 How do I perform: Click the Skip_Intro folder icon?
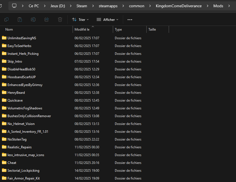pyautogui.click(x=4, y=61)
